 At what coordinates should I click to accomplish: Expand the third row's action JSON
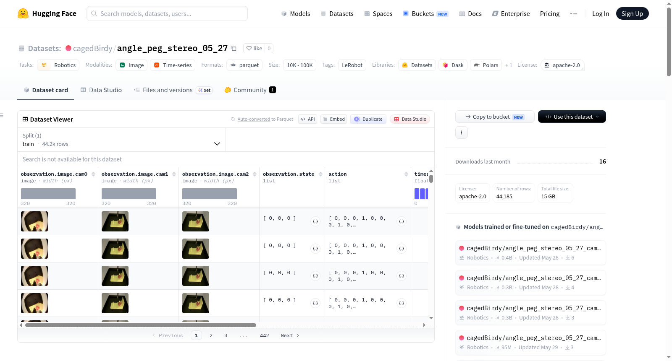pos(402,276)
